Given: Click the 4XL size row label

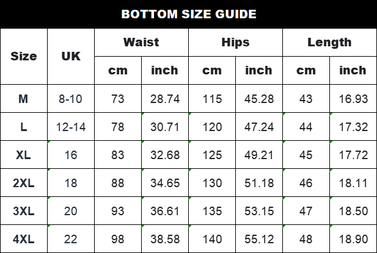Looking at the screenshot, I should click(24, 238).
